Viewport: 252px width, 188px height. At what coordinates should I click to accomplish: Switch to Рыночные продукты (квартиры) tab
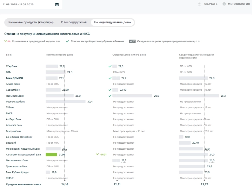click(31, 22)
